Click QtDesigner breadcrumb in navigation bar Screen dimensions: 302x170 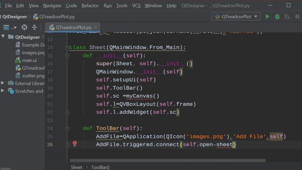coord(15,17)
